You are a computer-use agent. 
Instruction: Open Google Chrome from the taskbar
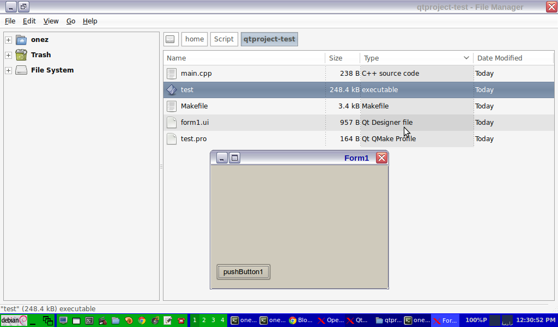point(141,320)
